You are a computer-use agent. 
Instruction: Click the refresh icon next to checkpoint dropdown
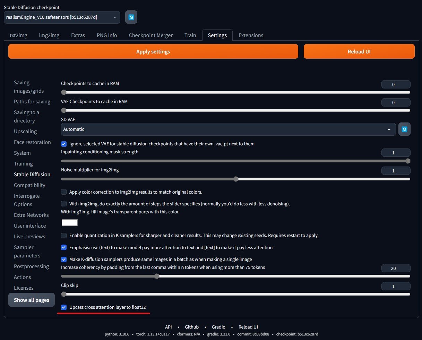(131, 17)
